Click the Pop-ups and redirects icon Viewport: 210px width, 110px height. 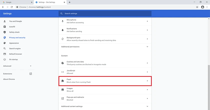point(62,99)
